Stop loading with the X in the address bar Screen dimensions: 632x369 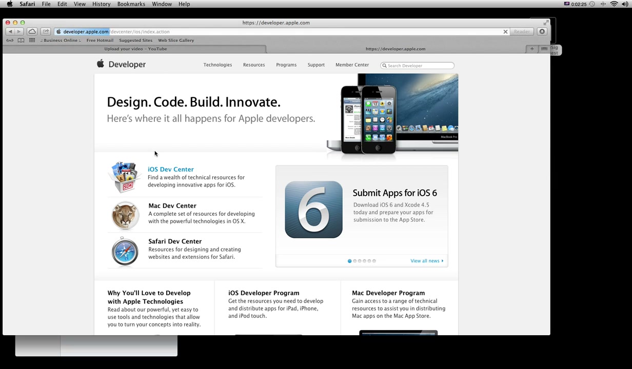click(505, 32)
